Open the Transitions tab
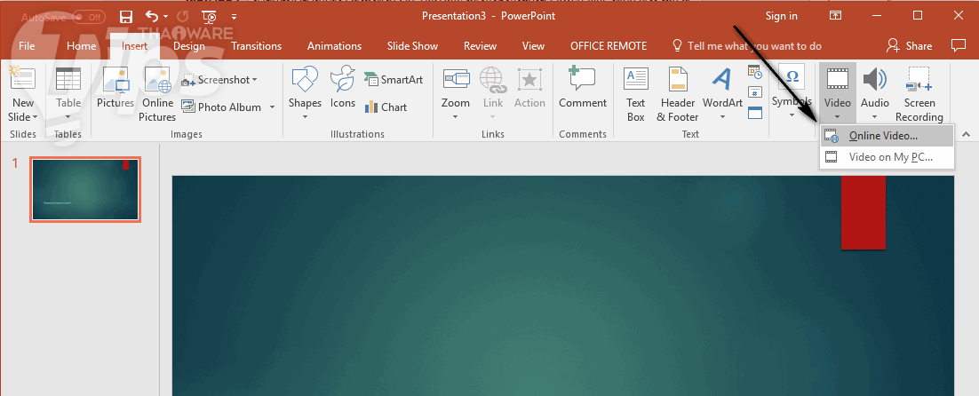Viewport: 979px width, 396px height. point(256,46)
